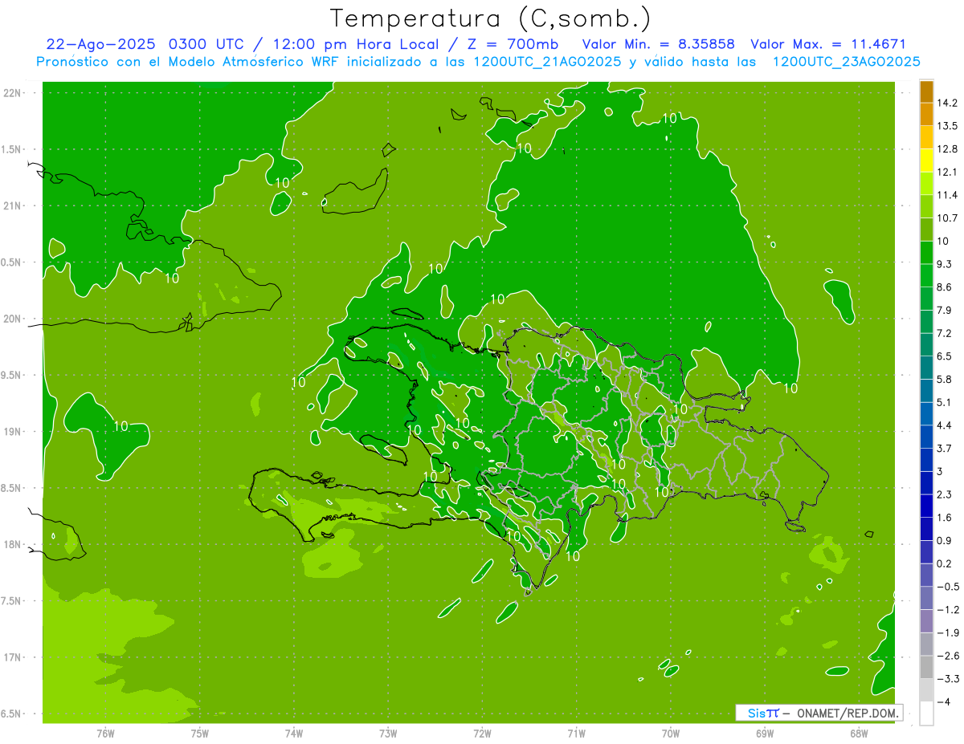
Task: Click the colorbar value "-2.6"
Action: [948, 656]
